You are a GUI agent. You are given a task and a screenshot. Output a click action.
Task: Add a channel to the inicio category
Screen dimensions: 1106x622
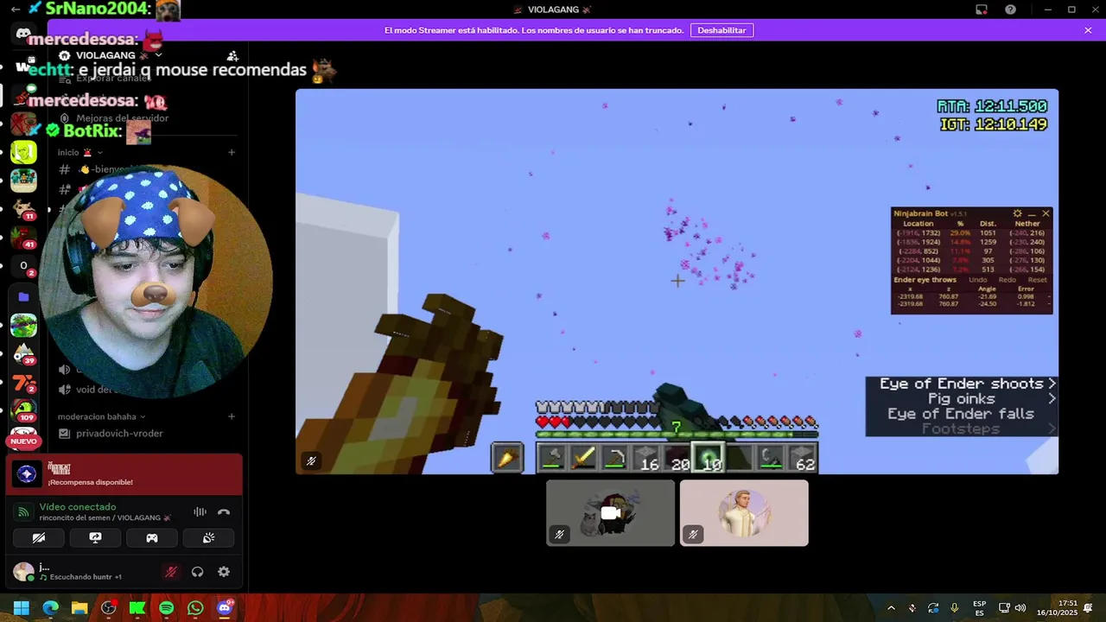pyautogui.click(x=232, y=152)
